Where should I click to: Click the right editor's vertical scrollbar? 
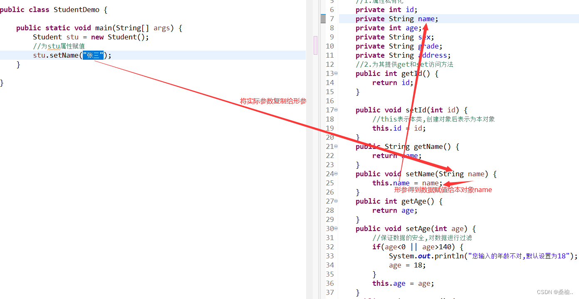click(577, 41)
